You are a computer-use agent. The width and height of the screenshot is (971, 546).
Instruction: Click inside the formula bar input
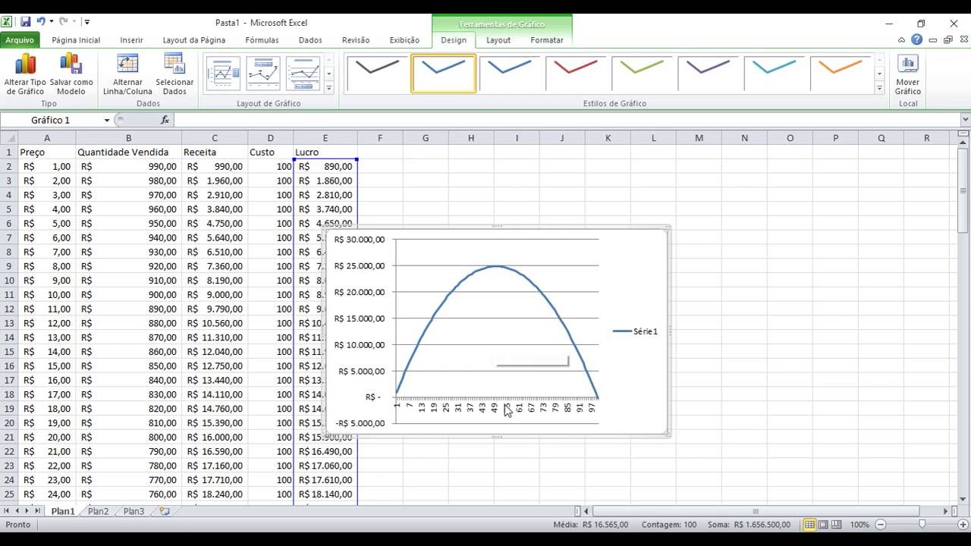coord(567,120)
